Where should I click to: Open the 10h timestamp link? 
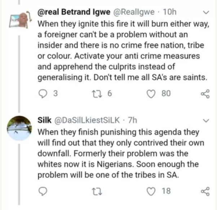point(170,12)
